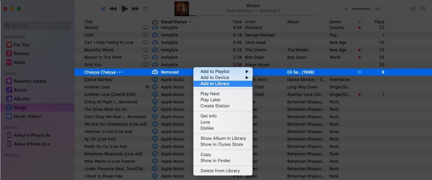Click cloud download icon for Radio Ga Ga

(x=155, y=147)
